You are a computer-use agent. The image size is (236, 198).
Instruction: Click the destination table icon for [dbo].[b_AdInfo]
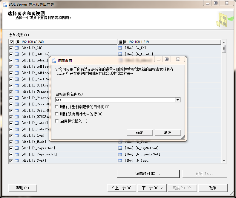click(x=120, y=54)
